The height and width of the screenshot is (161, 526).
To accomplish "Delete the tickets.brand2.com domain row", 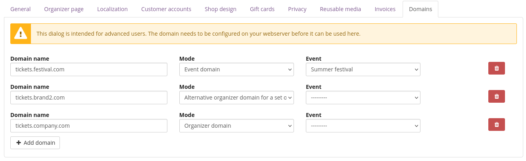I will [496, 96].
